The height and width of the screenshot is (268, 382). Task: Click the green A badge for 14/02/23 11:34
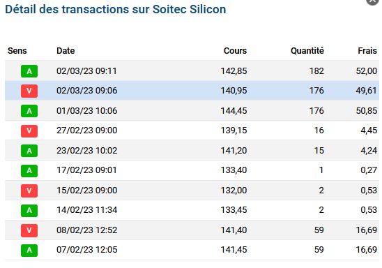pyautogui.click(x=29, y=211)
